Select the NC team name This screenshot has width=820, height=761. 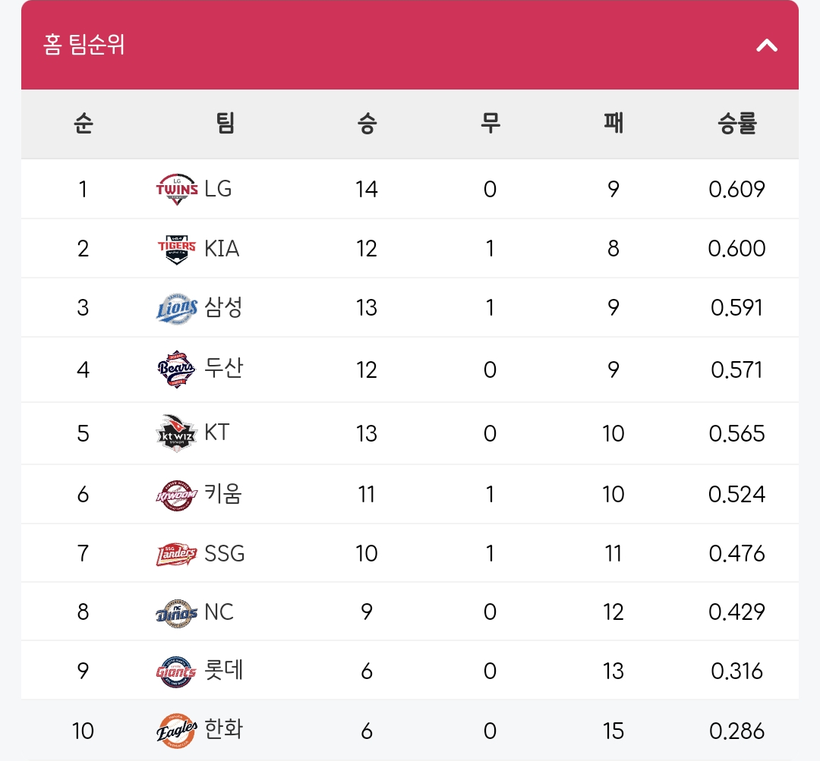(219, 612)
